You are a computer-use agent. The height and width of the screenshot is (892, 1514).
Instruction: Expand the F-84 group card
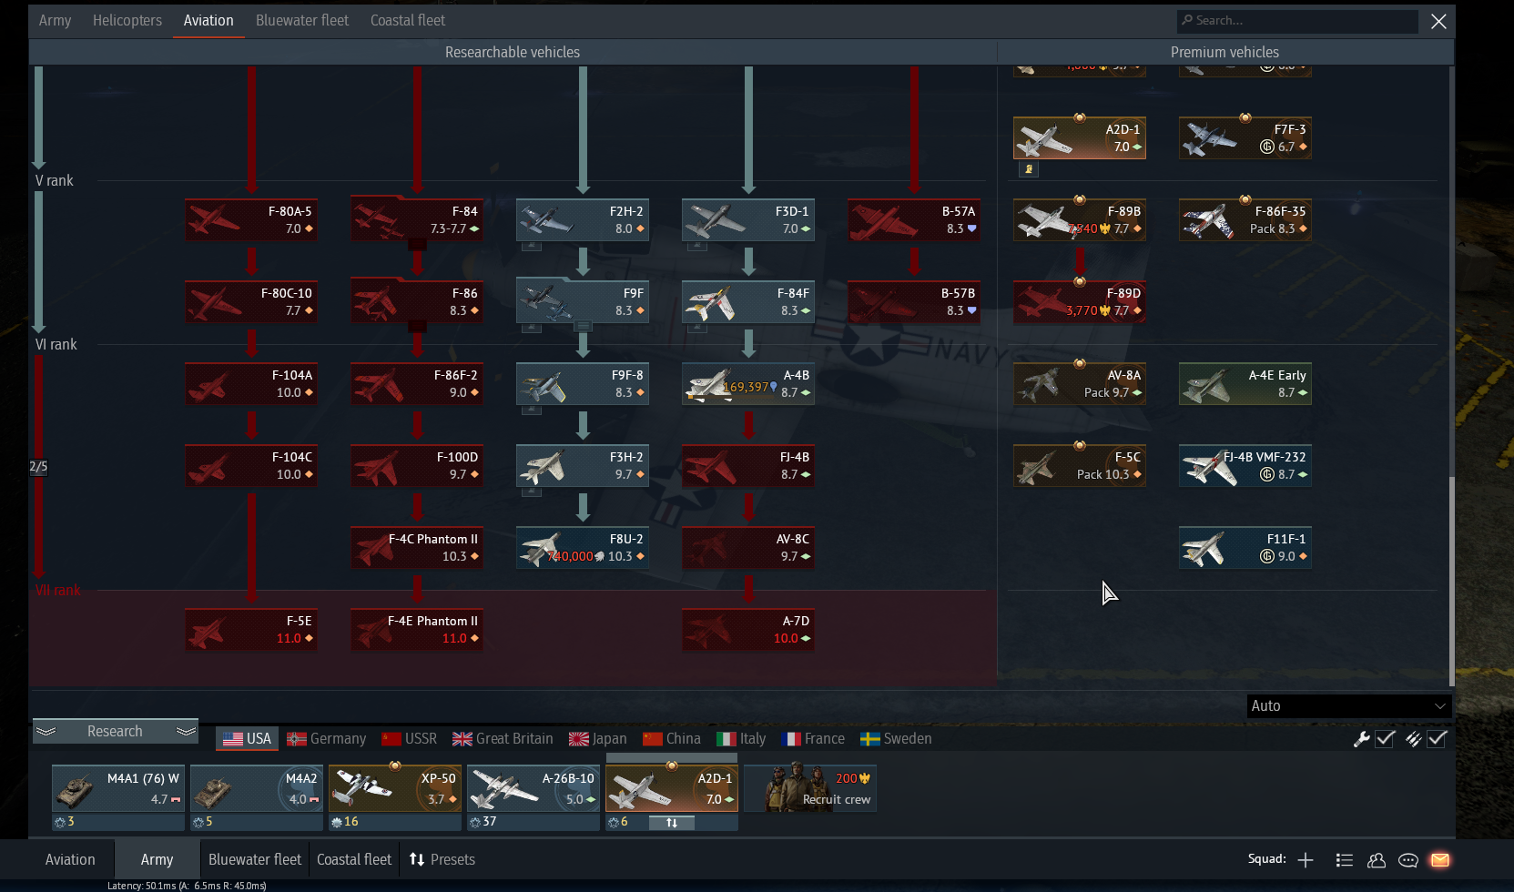click(417, 220)
